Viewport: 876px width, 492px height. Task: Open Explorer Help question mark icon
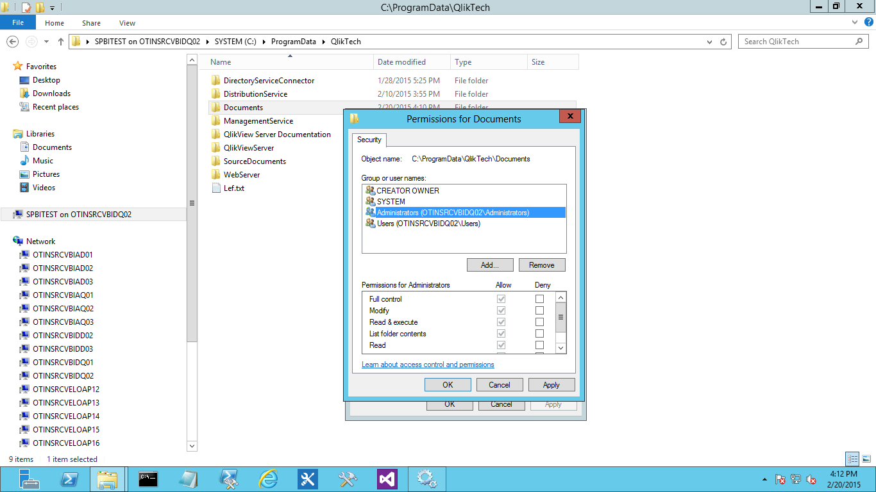[x=868, y=22]
